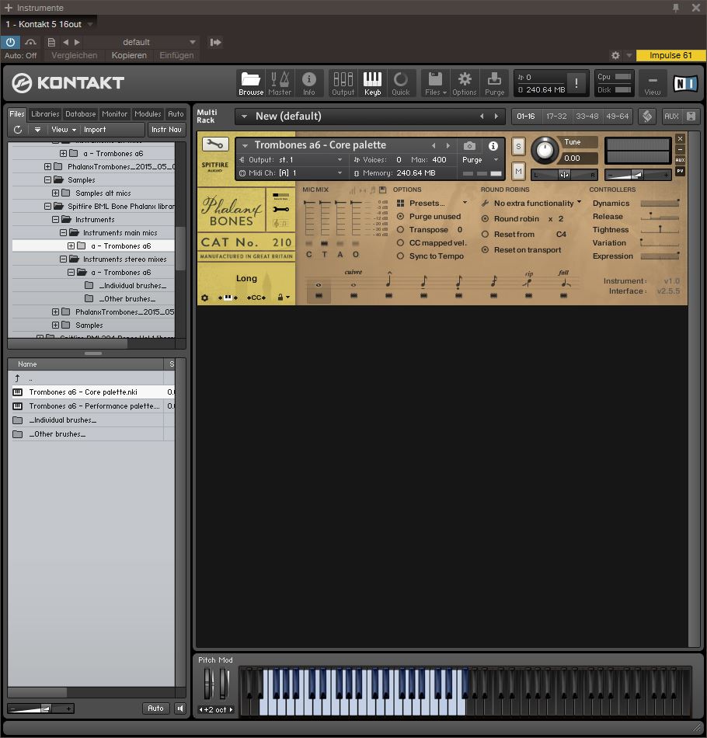The image size is (707, 738).
Task: Open the Phalanx Bones gear settings icon
Action: point(205,298)
